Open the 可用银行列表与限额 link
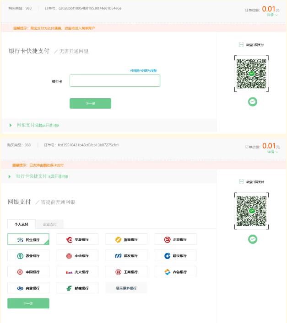This screenshot has width=287, height=323. pos(143,71)
